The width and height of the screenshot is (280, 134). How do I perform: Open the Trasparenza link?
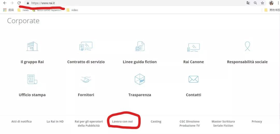tap(140, 95)
